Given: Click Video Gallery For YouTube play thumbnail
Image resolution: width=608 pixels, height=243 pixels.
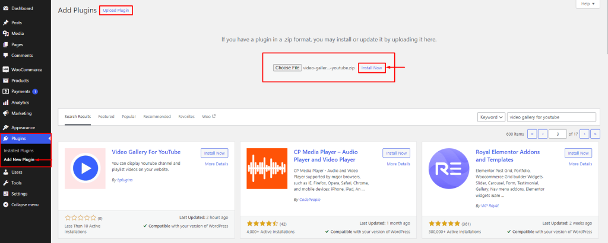Looking at the screenshot, I should point(85,168).
